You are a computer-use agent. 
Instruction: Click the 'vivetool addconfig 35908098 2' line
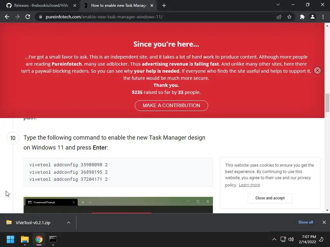click(x=68, y=165)
